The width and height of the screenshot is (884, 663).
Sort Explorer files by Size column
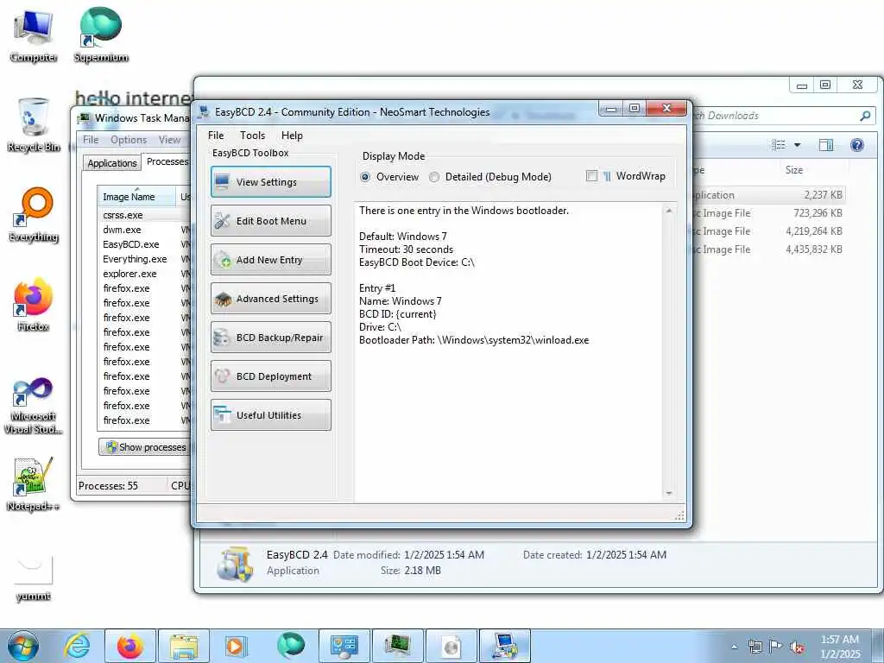pyautogui.click(x=794, y=170)
